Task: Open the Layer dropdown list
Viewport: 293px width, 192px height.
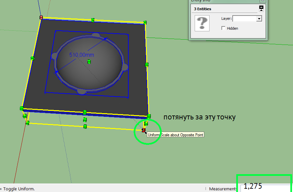Action: click(x=259, y=19)
